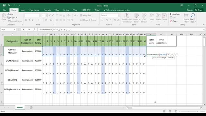The image size is (206, 116).
Task: Switch to the Review tab
Action: 66,10
